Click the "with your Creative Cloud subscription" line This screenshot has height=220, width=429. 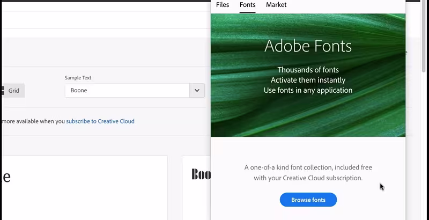coord(308,178)
